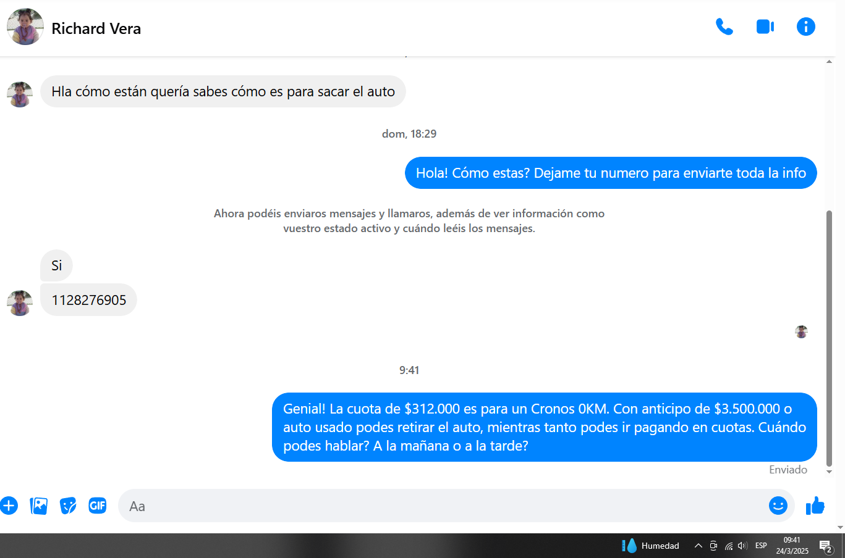Click the 'dom, 18:29' timestamp
This screenshot has height=558, width=845.
coord(409,134)
